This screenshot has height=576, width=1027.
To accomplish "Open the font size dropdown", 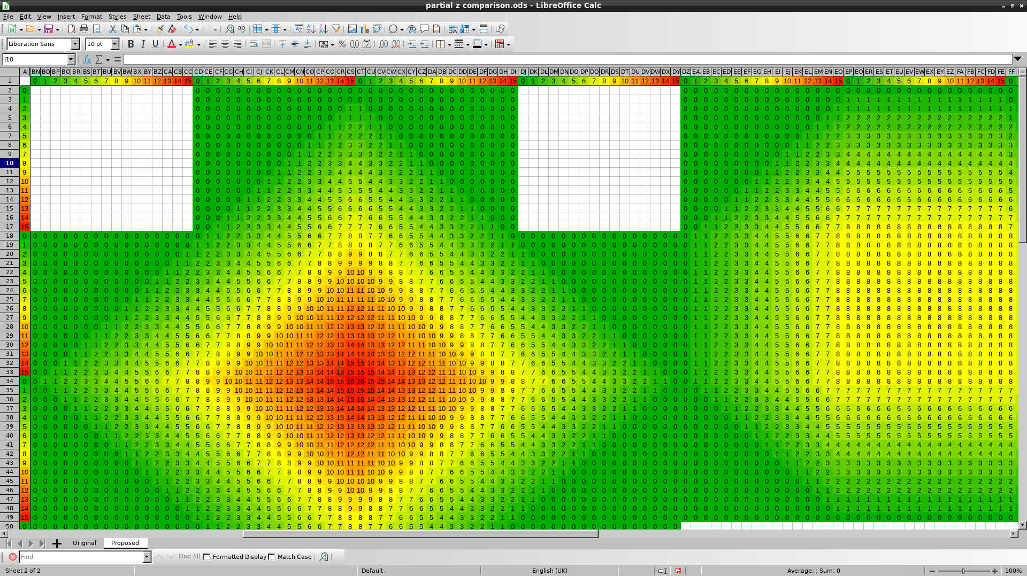I will 114,44.
